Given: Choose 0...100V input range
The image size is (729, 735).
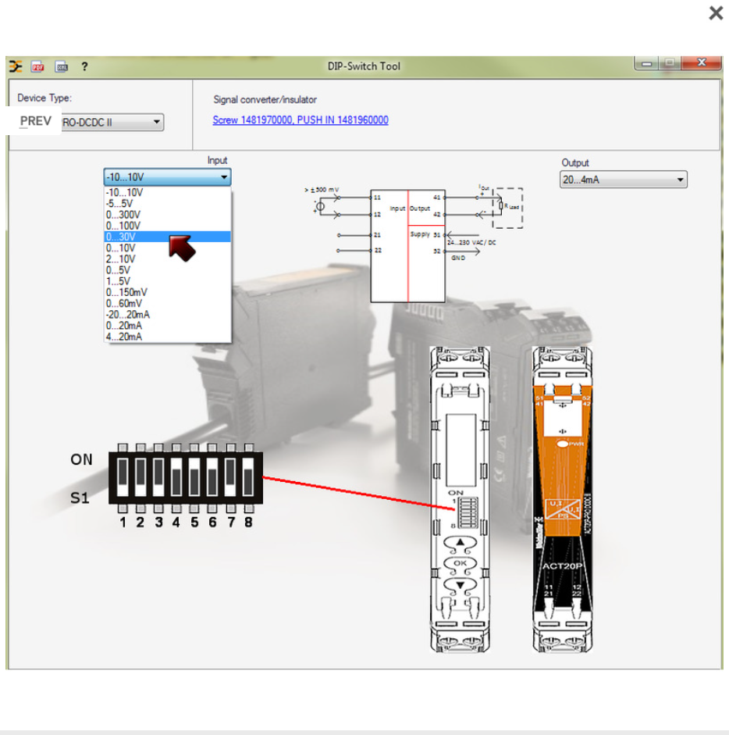Looking at the screenshot, I should click(167, 226).
